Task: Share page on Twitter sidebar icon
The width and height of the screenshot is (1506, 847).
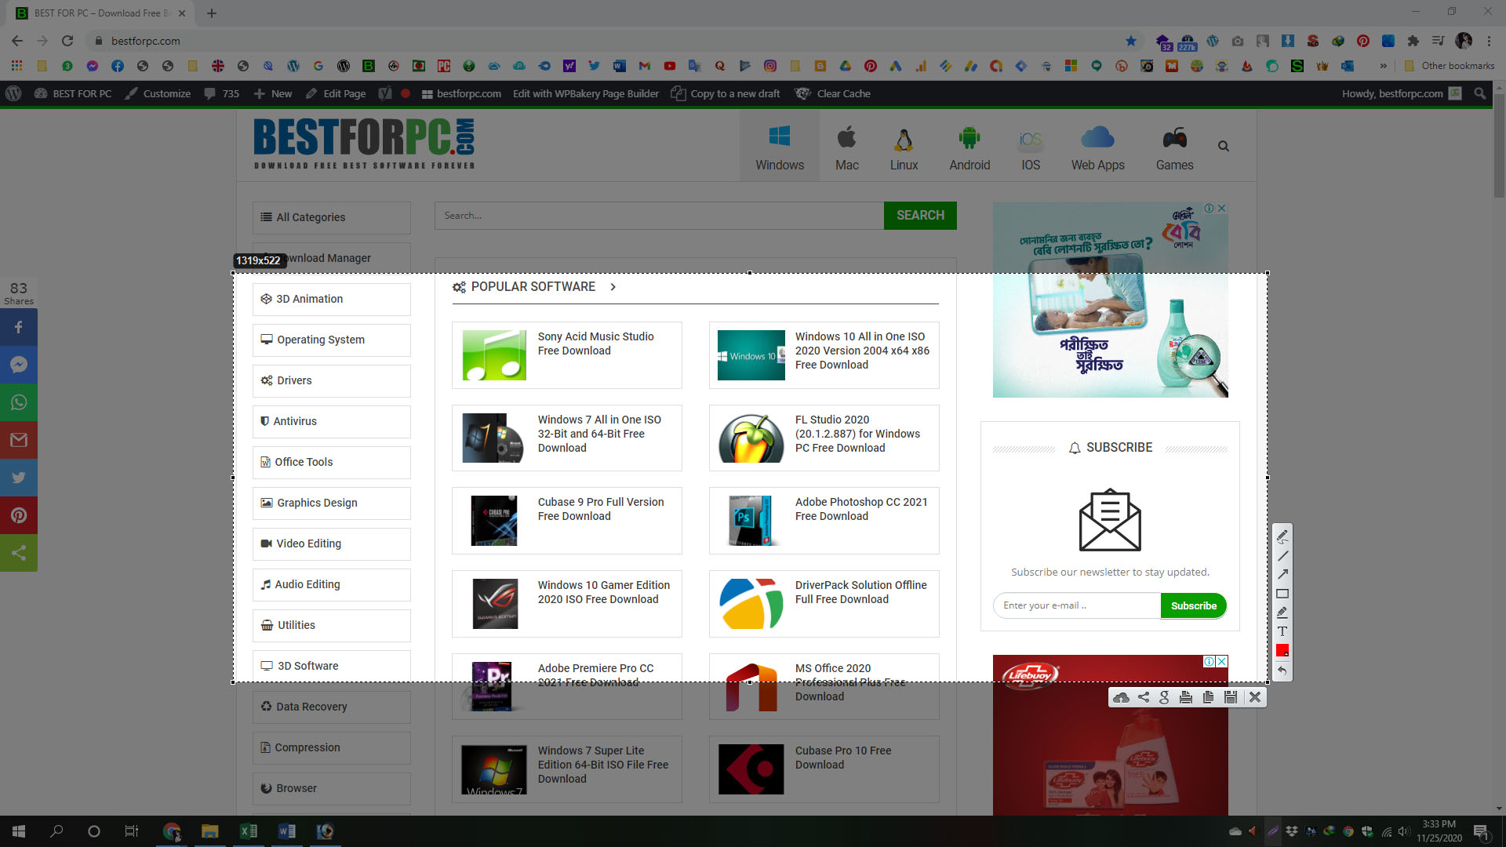Action: pyautogui.click(x=19, y=478)
